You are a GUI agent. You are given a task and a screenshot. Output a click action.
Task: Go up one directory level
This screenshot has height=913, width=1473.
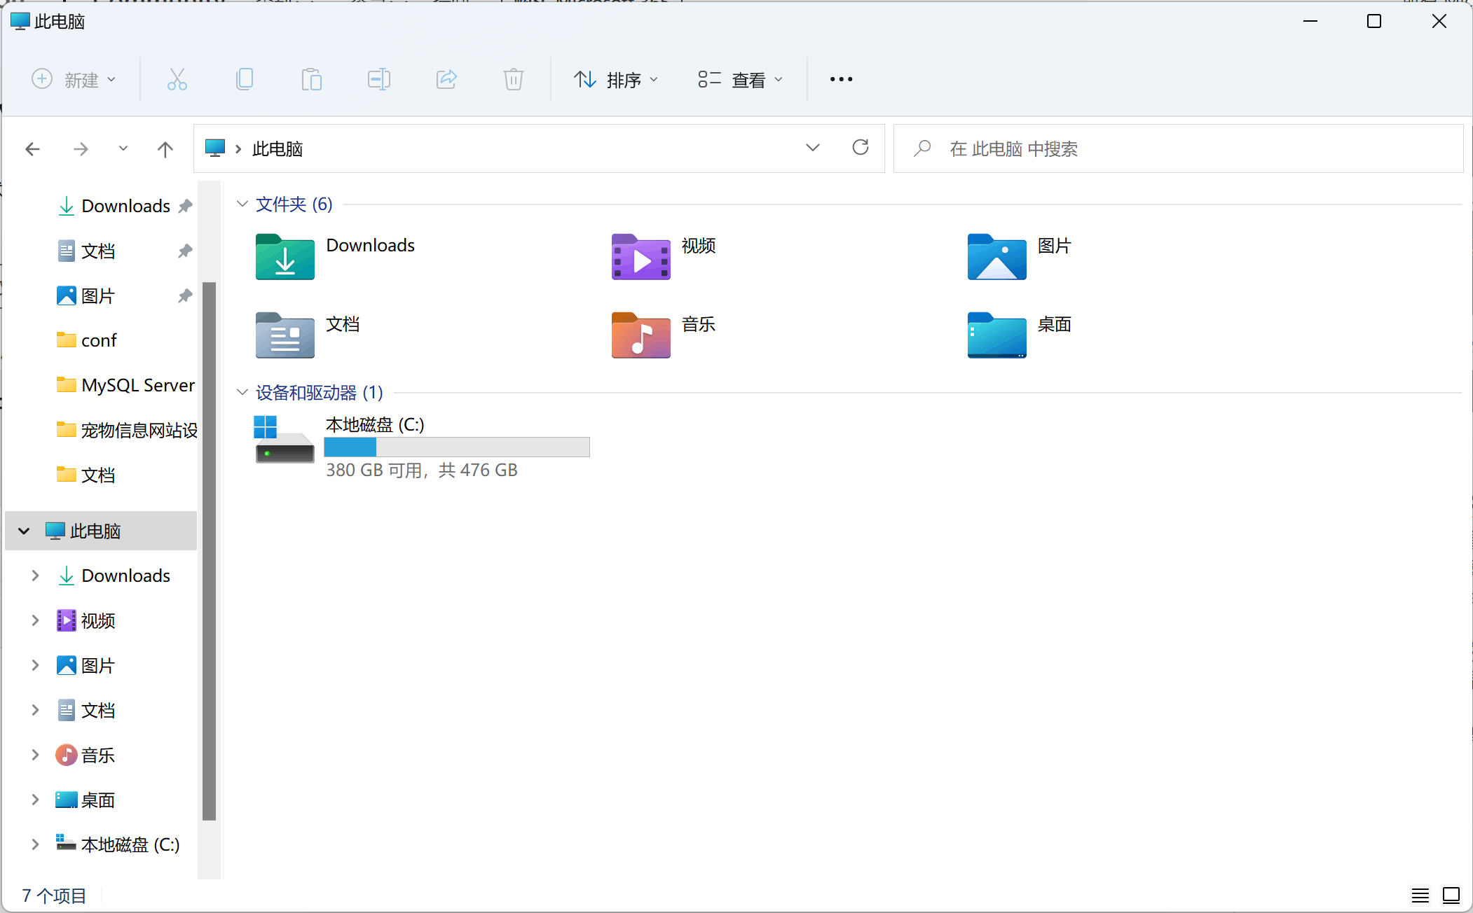pos(165,148)
